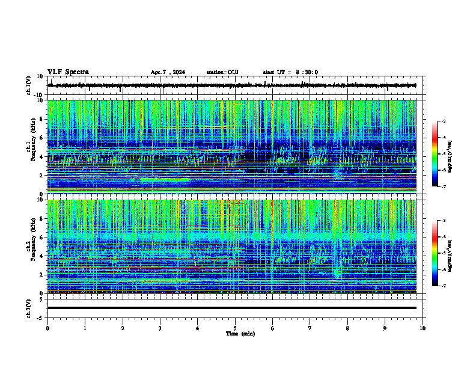The image size is (476, 368).
Task: Click the 8 kHz tick label on ch.1 axis
Action: click(42, 119)
